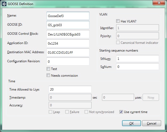Edit the Time Allowed to Live field
167x132 pixels.
70,89
